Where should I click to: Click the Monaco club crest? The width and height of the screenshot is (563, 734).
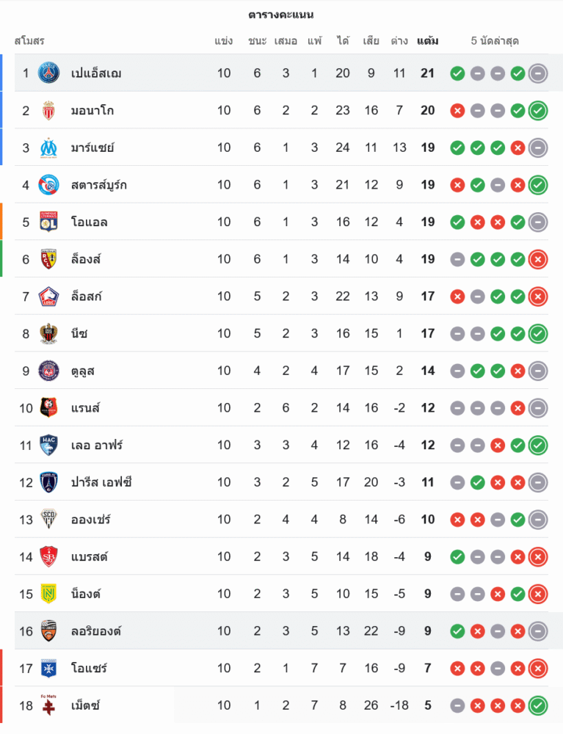[49, 110]
